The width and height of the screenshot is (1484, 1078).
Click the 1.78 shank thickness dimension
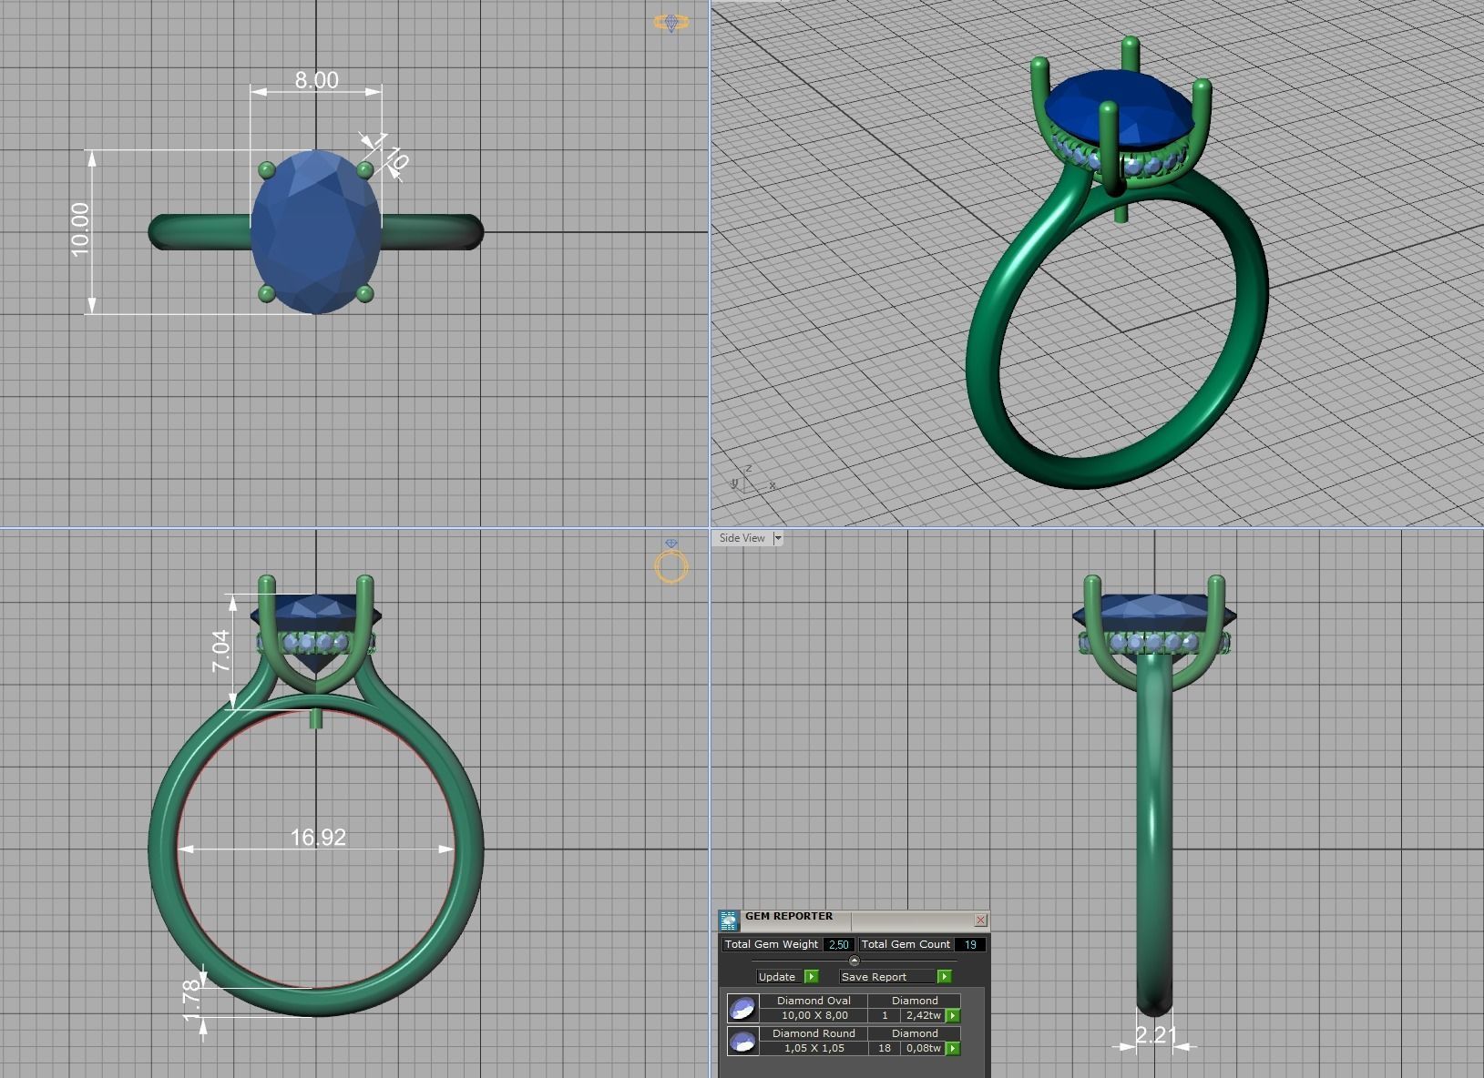coord(192,1000)
